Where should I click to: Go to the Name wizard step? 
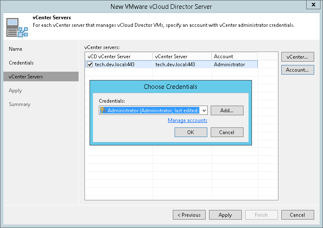[x=16, y=49]
